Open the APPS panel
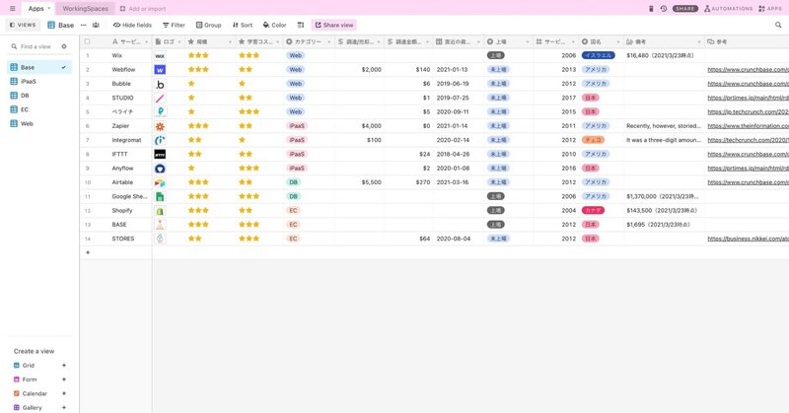Screen dimensions: 789x413 click(x=770, y=9)
